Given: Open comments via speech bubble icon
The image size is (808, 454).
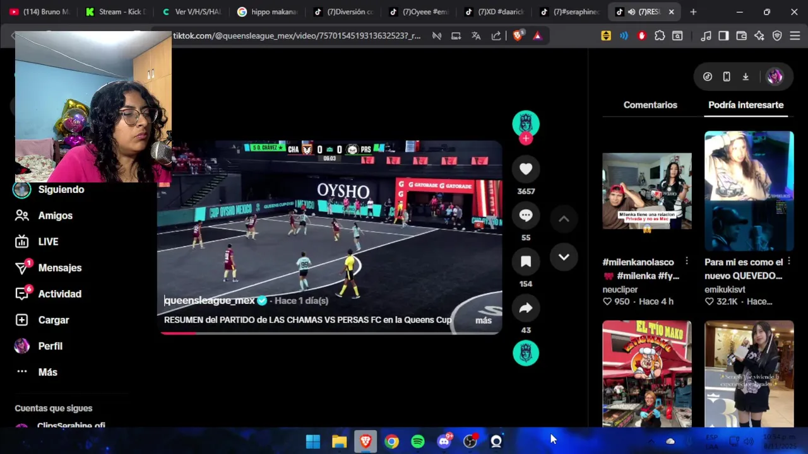Looking at the screenshot, I should [x=526, y=216].
